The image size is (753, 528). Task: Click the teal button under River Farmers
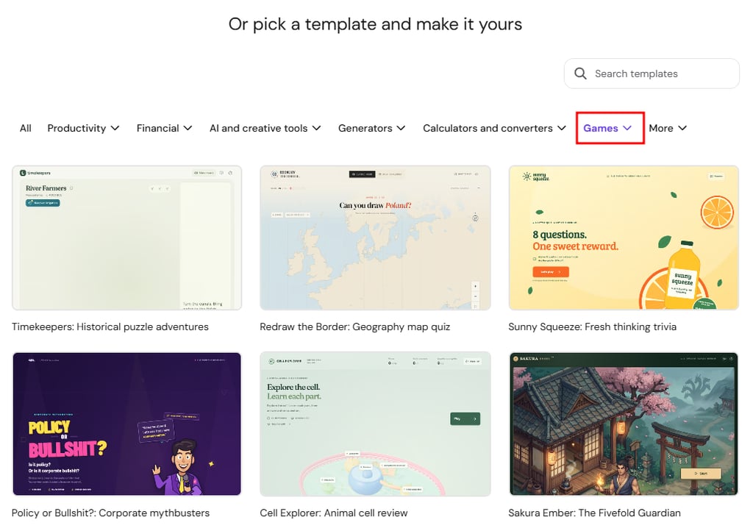pos(43,203)
